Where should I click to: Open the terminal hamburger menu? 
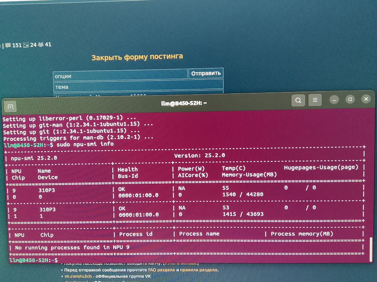315,100
